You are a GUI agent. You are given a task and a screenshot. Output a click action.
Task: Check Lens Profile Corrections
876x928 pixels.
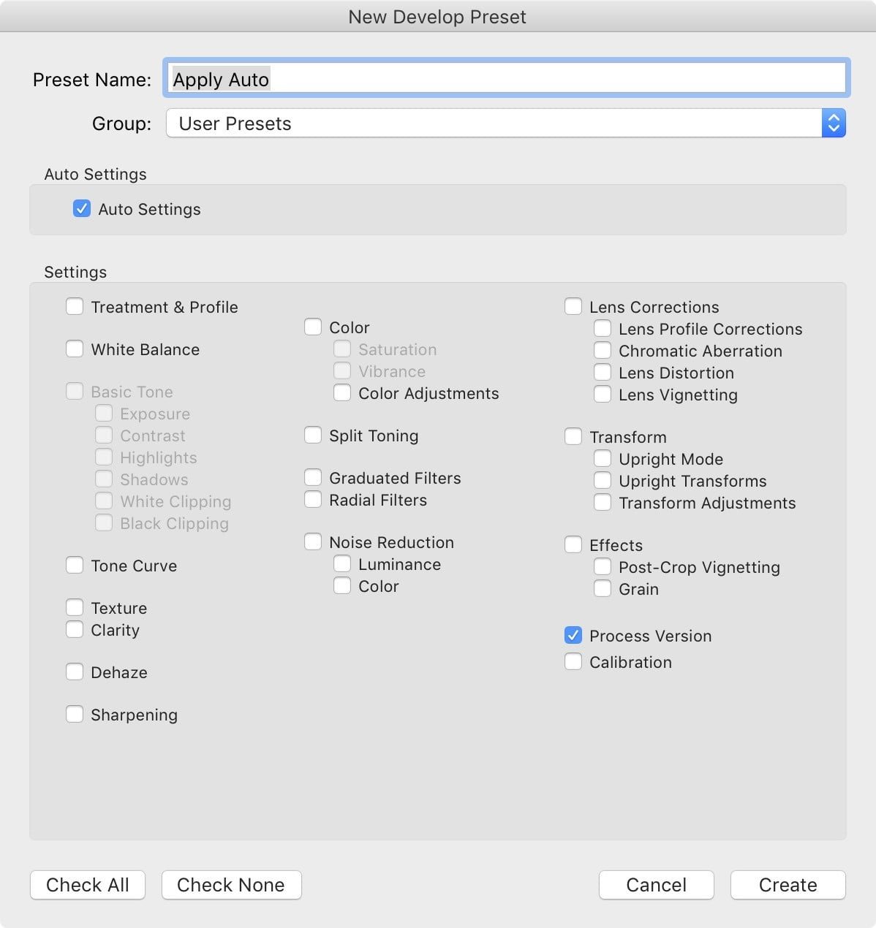click(x=603, y=329)
